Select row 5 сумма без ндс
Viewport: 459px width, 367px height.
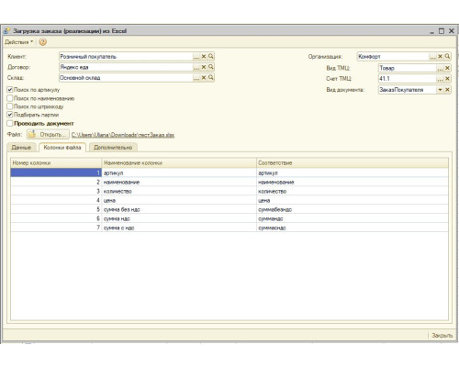pyautogui.click(x=229, y=209)
